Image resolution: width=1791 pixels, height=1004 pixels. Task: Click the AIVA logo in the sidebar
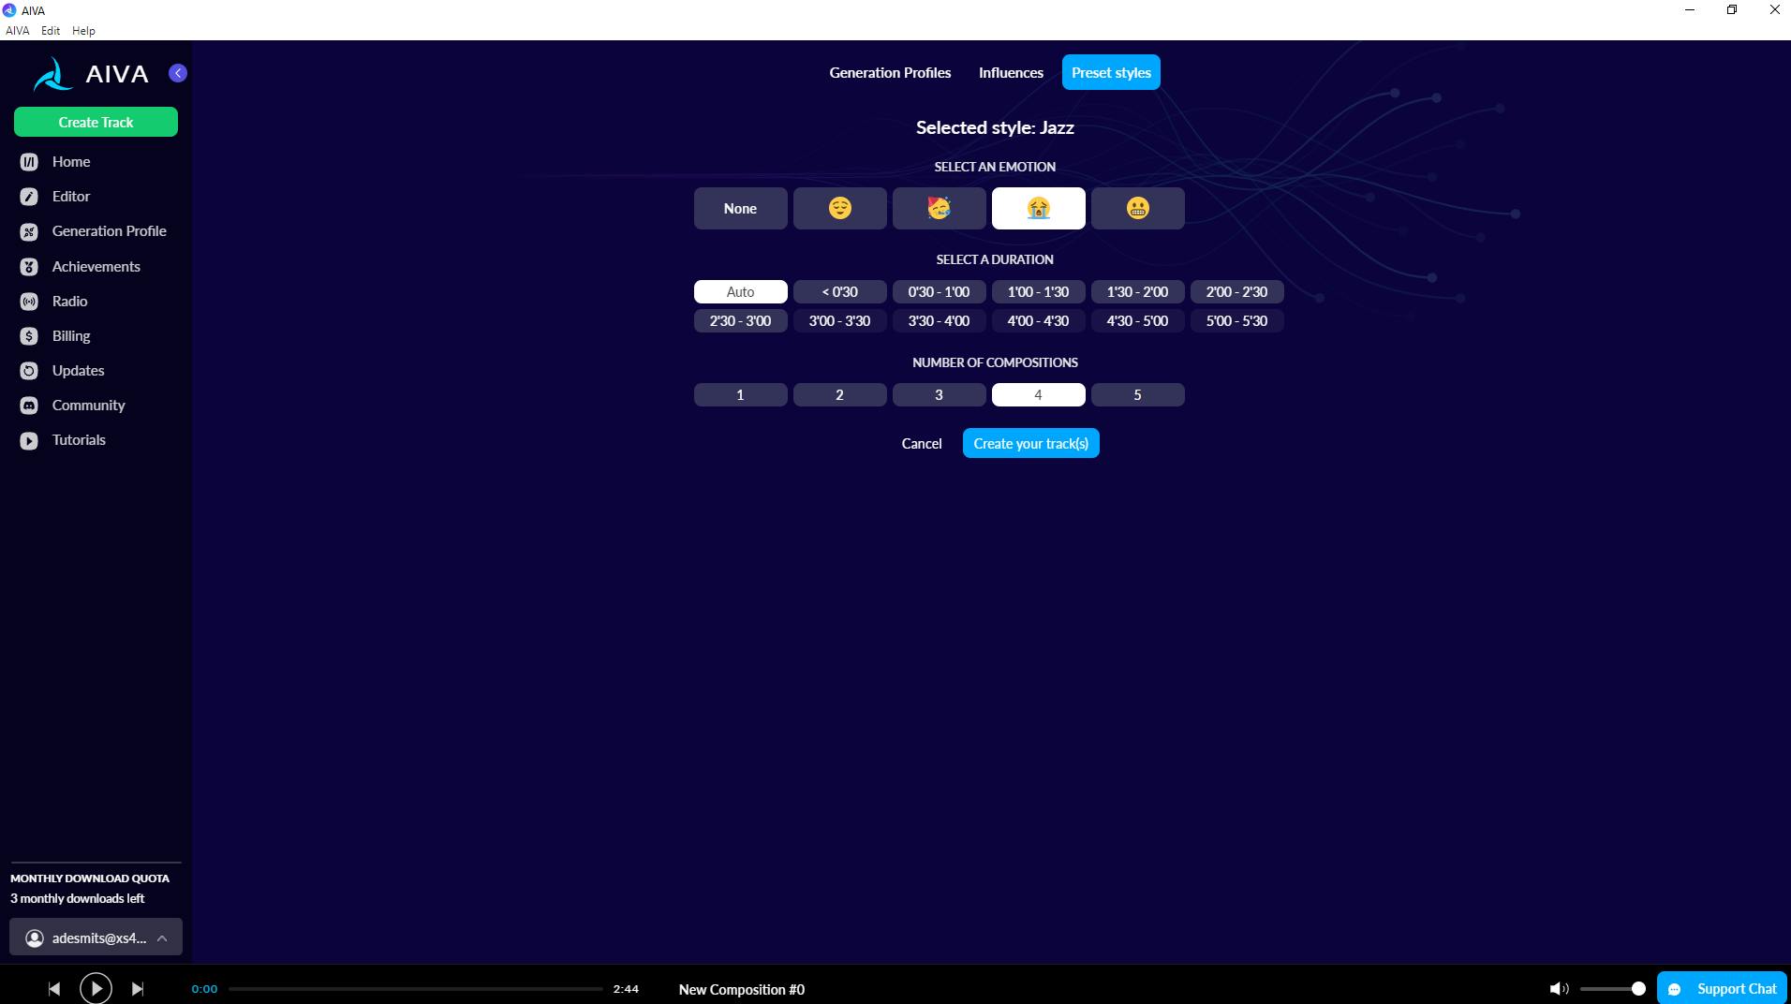pos(90,74)
